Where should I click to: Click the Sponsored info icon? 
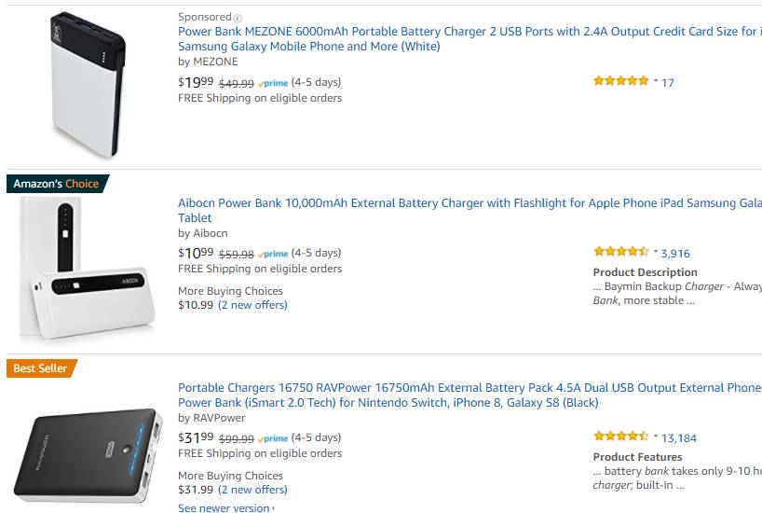click(x=238, y=18)
